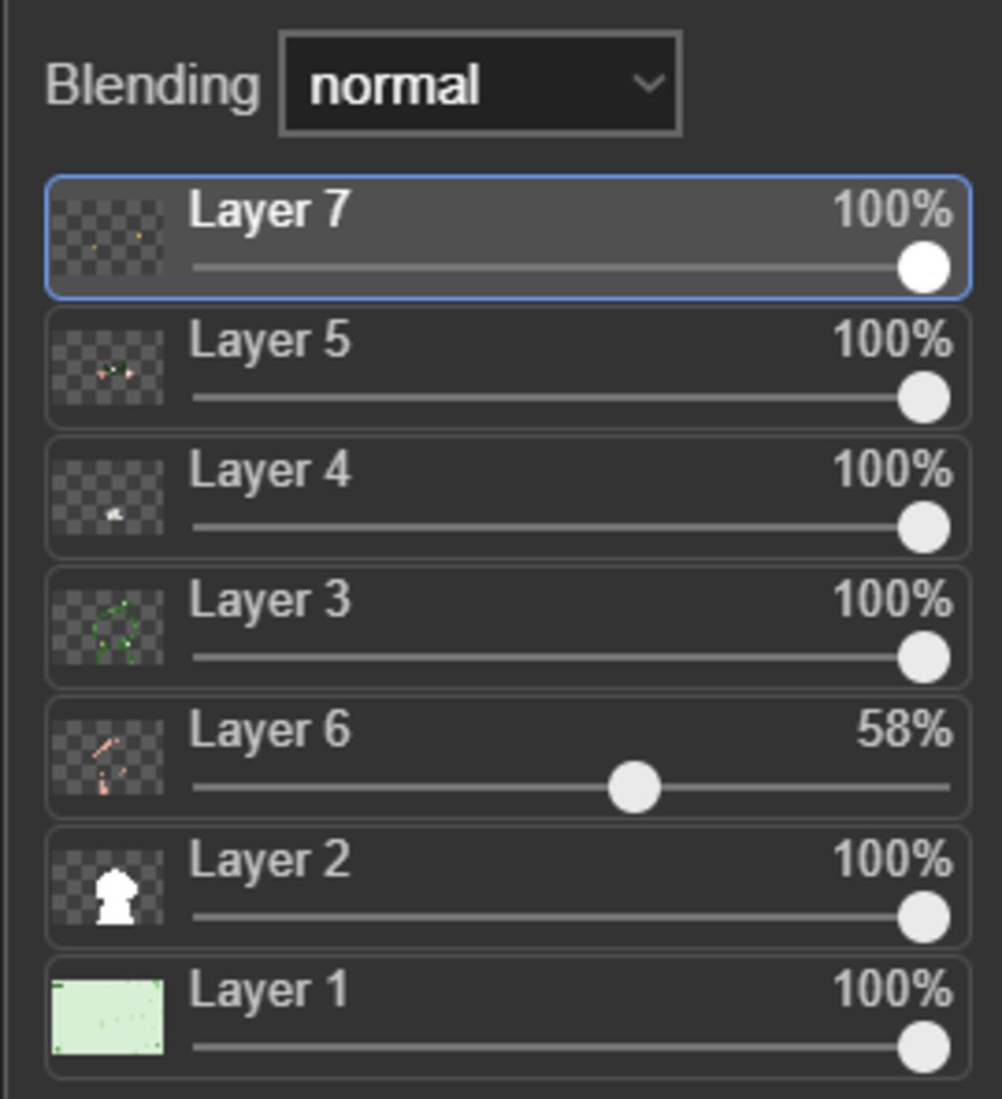Click the Layer 2 opacity slider handle
This screenshot has height=1099, width=1002.
click(x=923, y=917)
